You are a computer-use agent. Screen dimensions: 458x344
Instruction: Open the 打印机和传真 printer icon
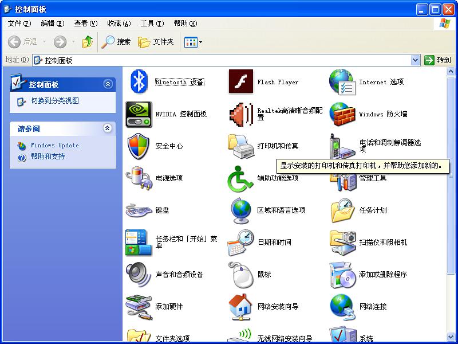point(241,146)
